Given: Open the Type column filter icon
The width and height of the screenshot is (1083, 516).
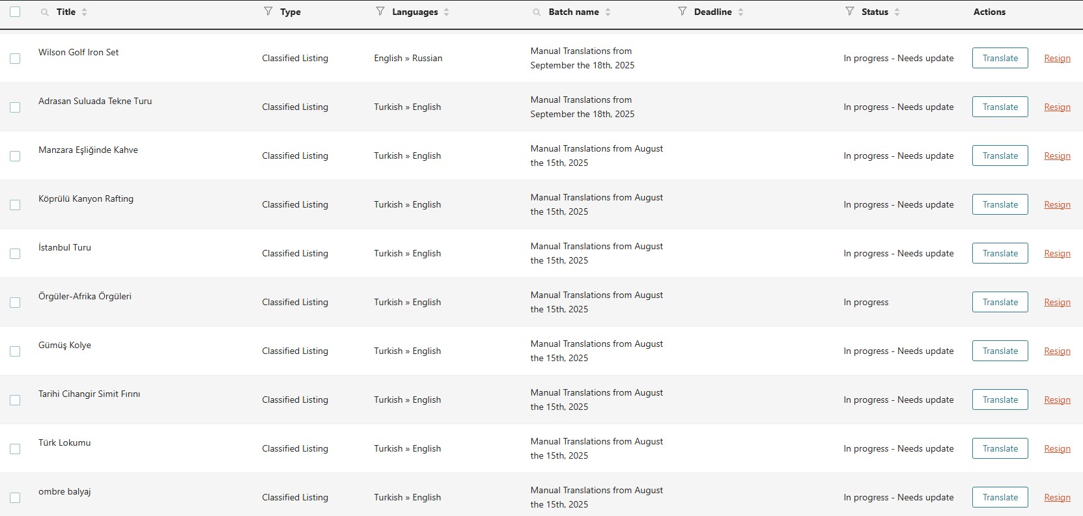Looking at the screenshot, I should pyautogui.click(x=268, y=12).
